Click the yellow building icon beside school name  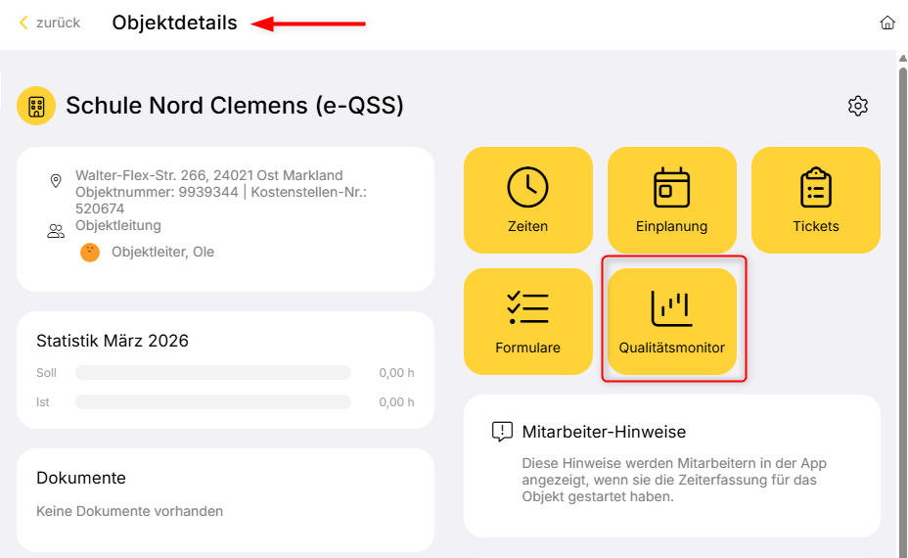coord(36,106)
